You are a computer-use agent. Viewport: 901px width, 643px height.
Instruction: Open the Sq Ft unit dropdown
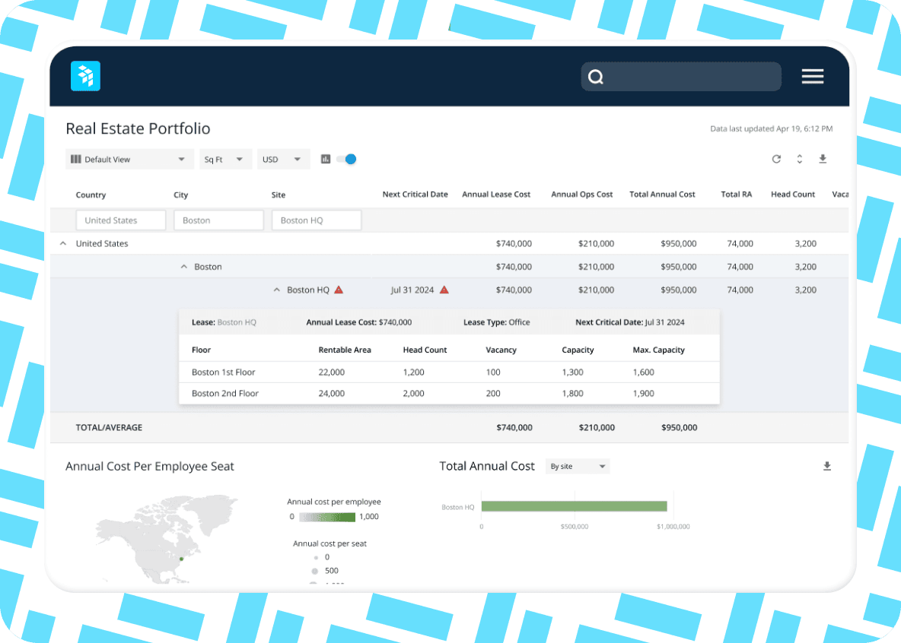pyautogui.click(x=225, y=159)
